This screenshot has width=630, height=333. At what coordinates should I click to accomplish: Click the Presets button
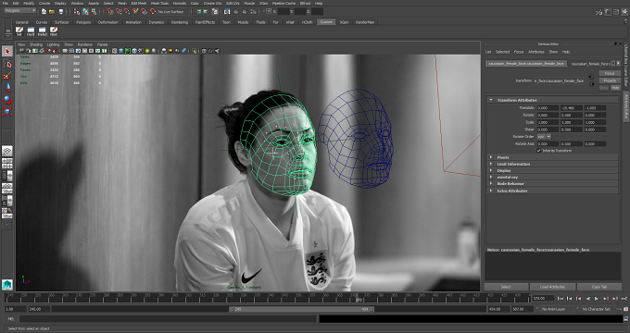(610, 80)
